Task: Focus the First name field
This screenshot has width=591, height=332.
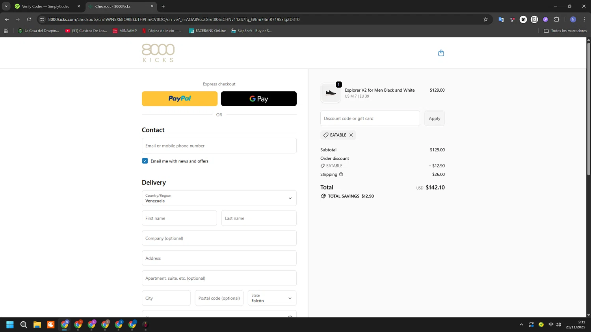Action: tap(179, 218)
